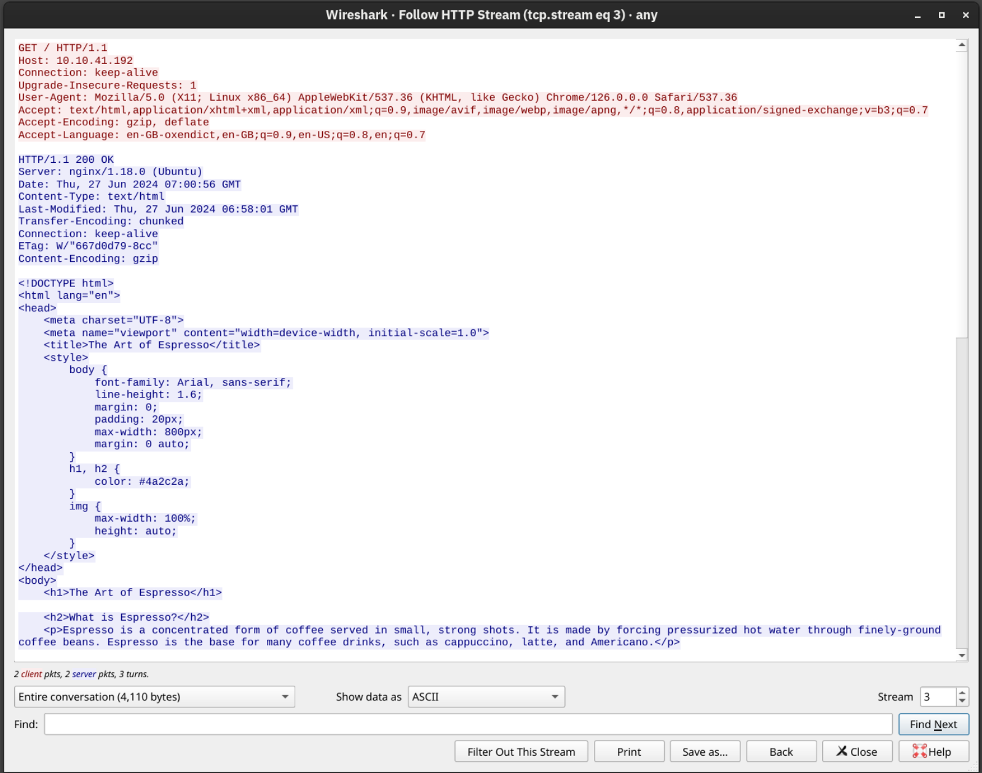Close window via title bar X
Image resolution: width=982 pixels, height=773 pixels.
coord(965,15)
